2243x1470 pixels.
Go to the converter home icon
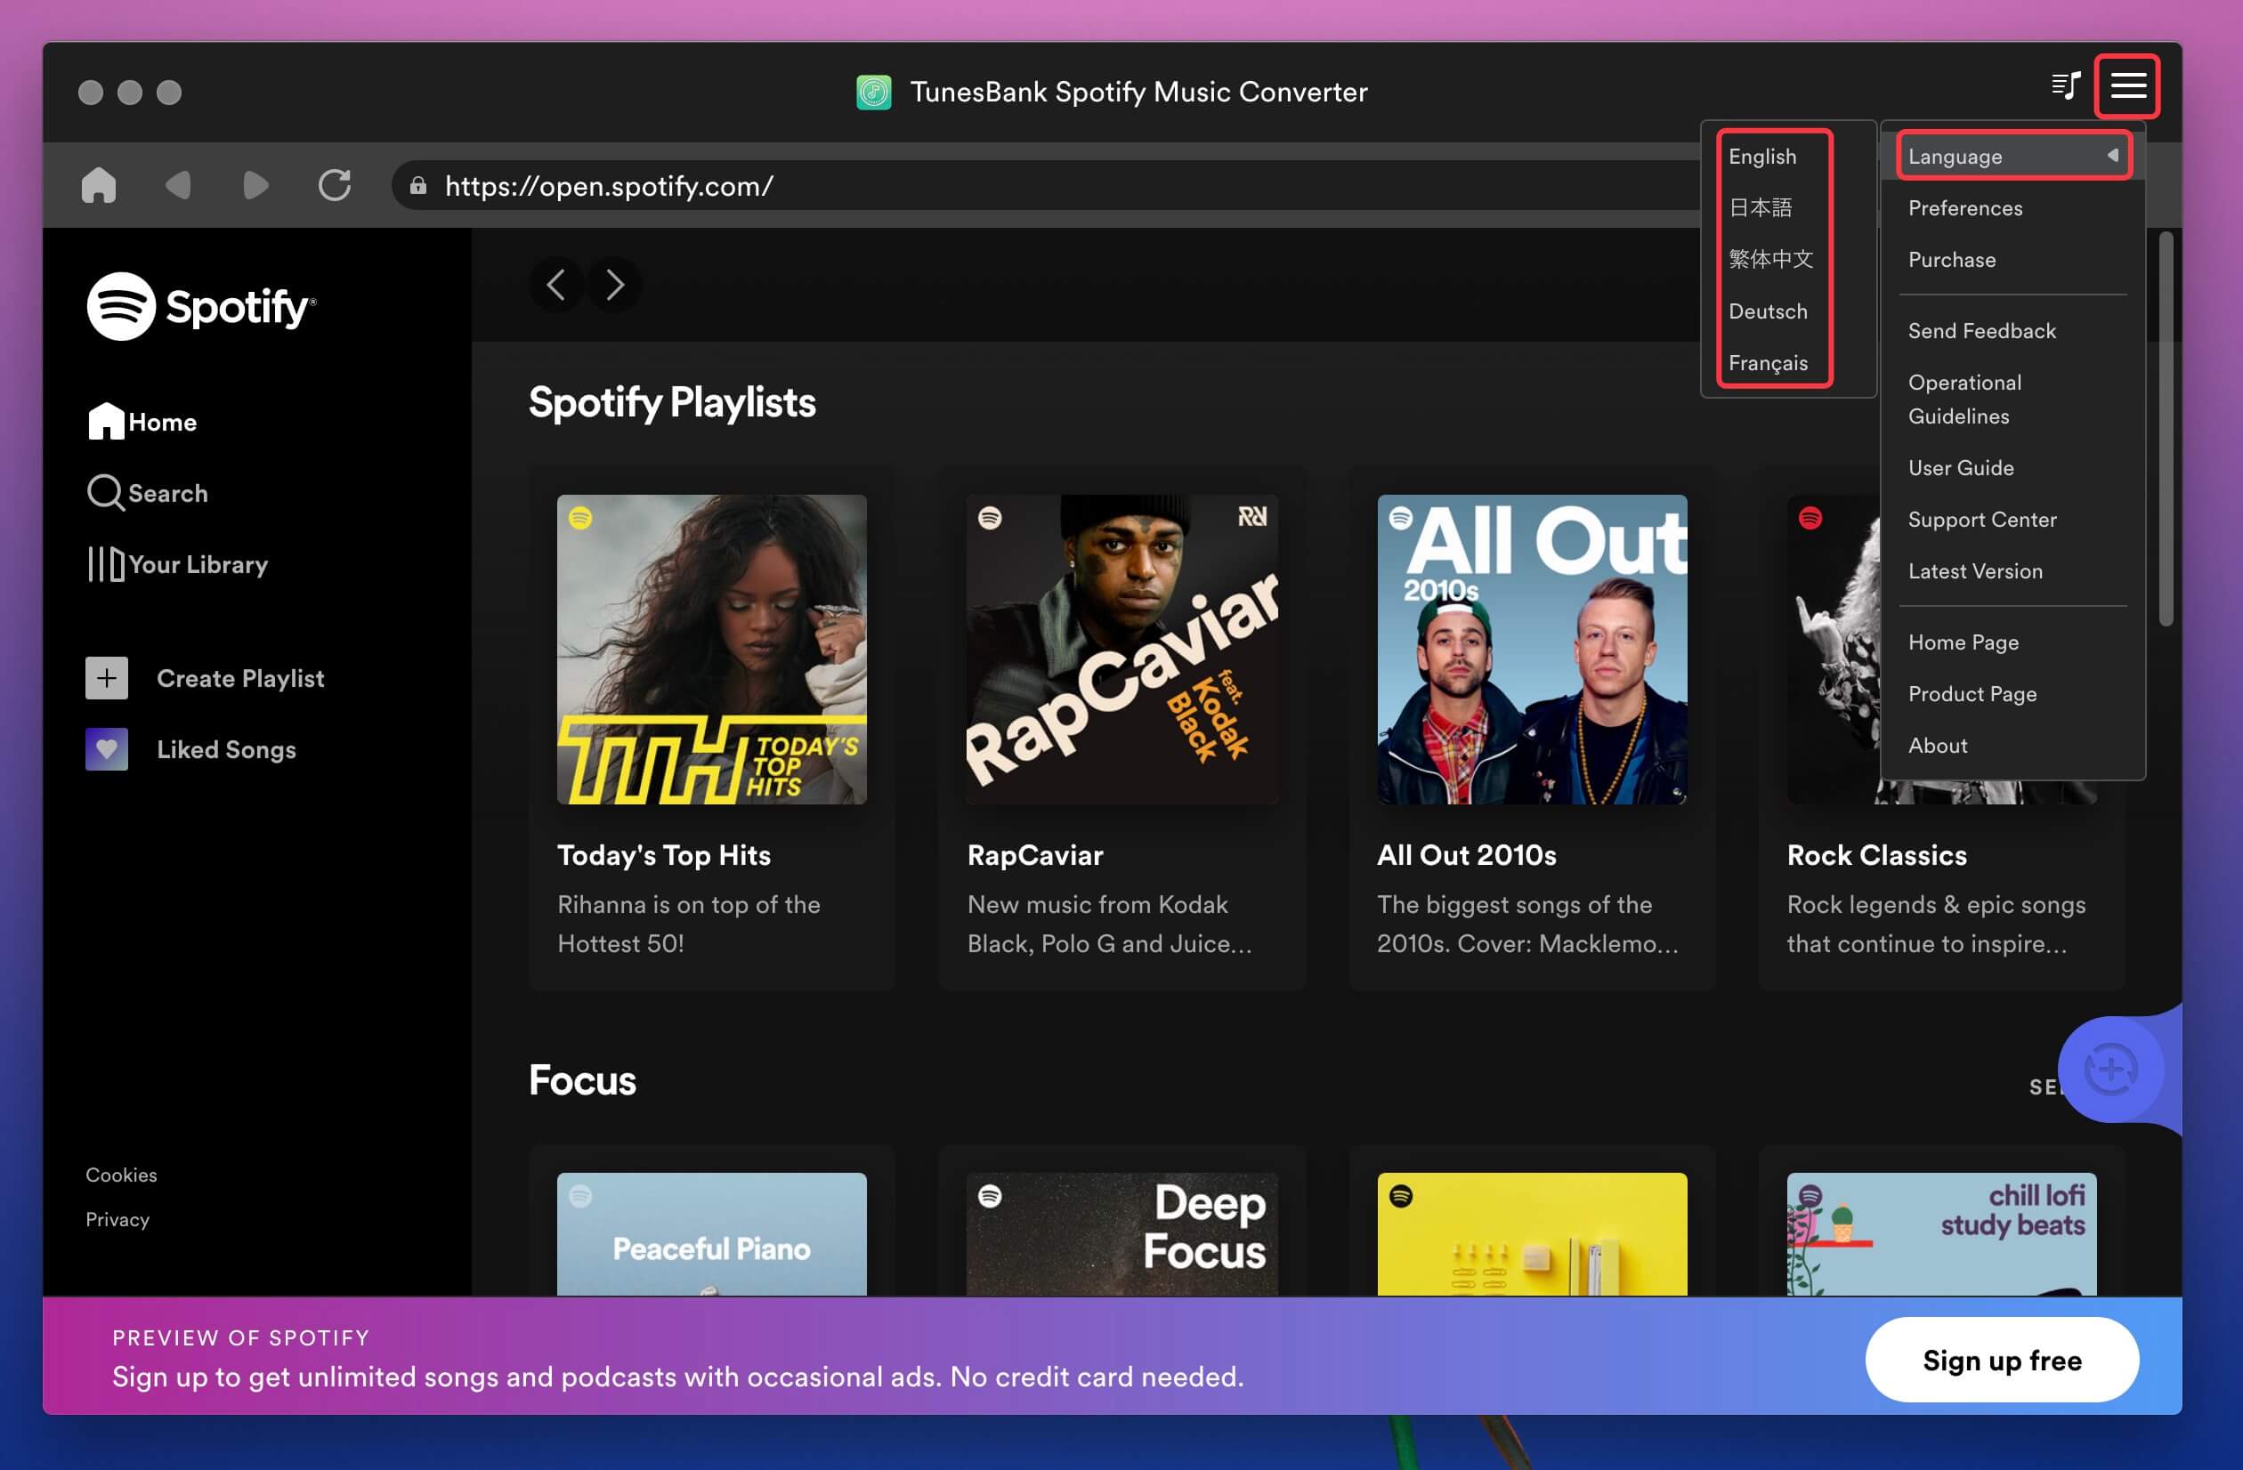point(98,185)
